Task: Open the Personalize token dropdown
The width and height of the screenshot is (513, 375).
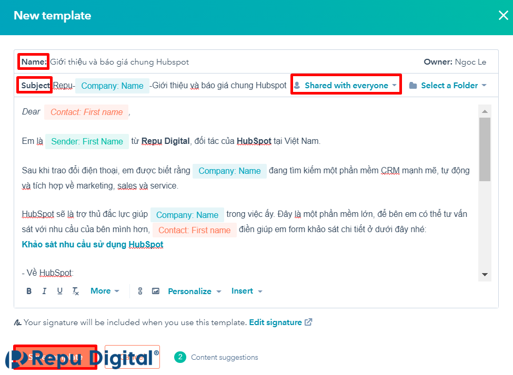Action: [195, 291]
